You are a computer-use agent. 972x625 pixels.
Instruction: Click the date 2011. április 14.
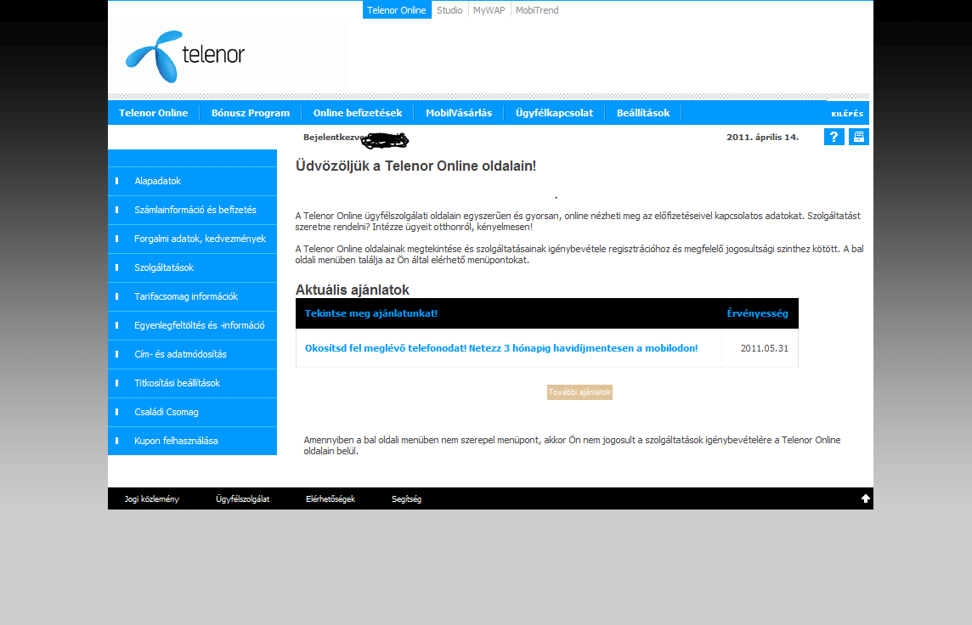coord(762,137)
